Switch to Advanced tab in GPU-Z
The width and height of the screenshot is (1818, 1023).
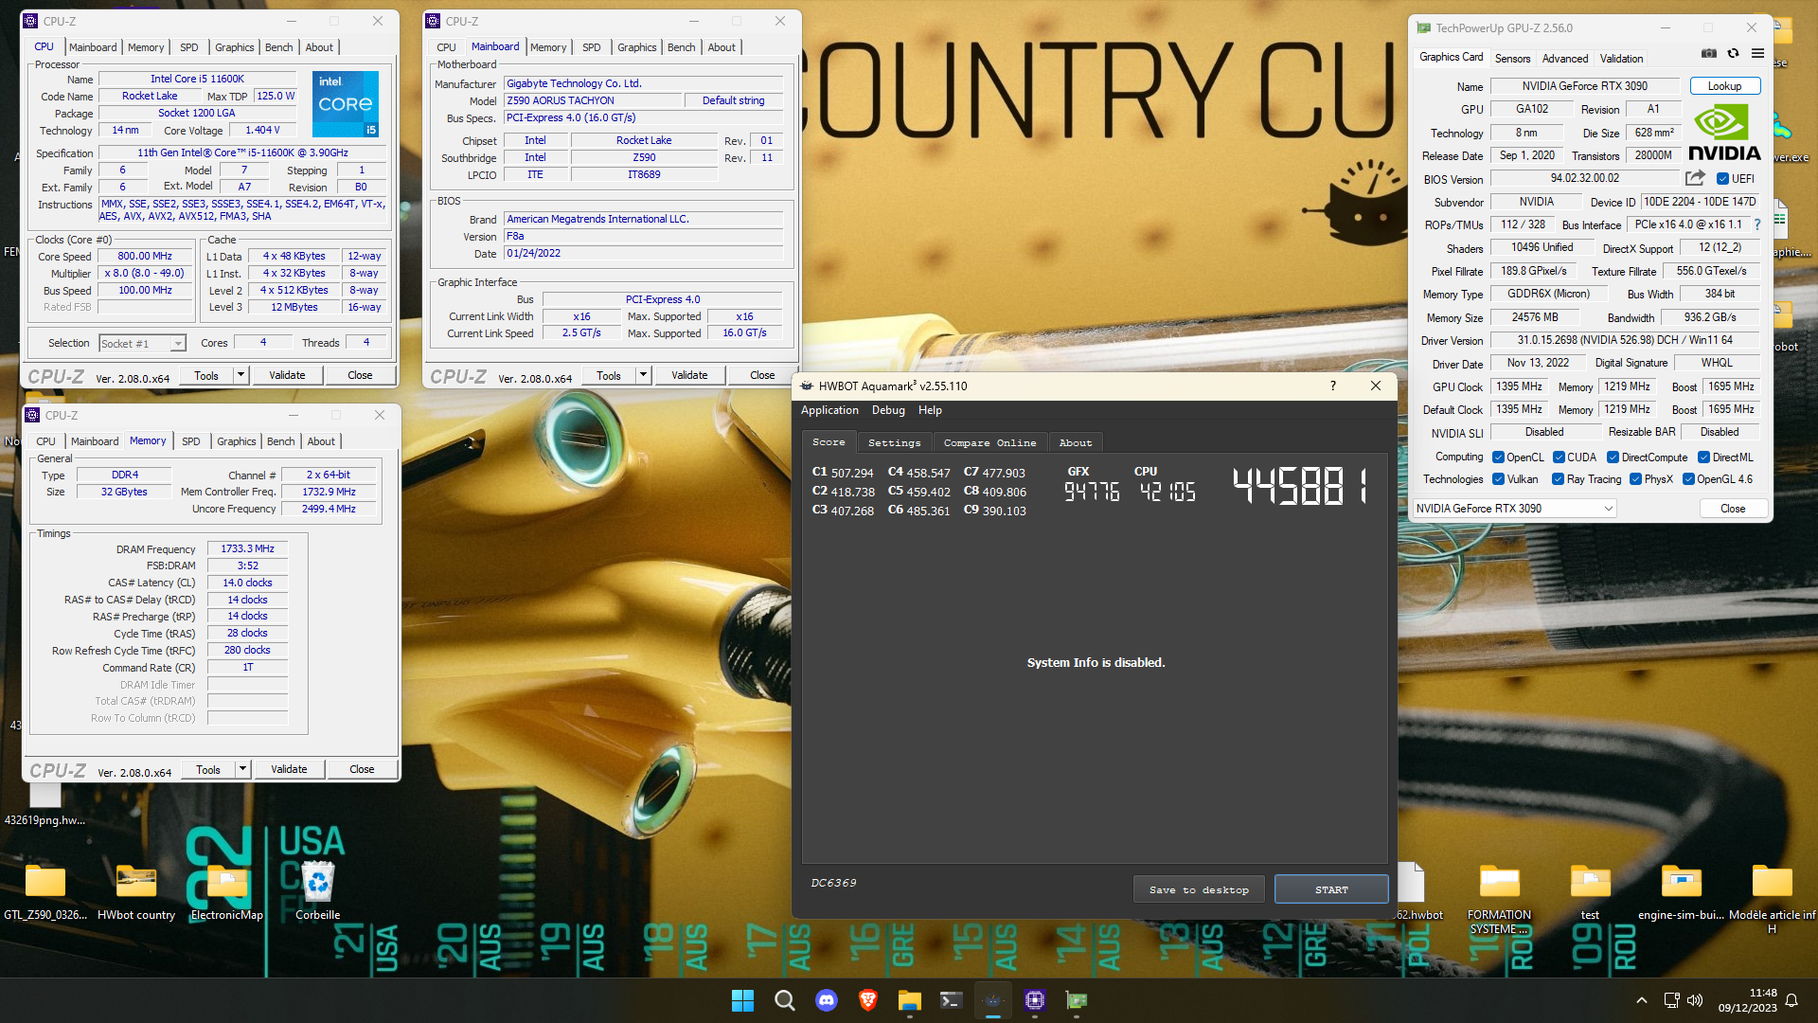tap(1565, 59)
